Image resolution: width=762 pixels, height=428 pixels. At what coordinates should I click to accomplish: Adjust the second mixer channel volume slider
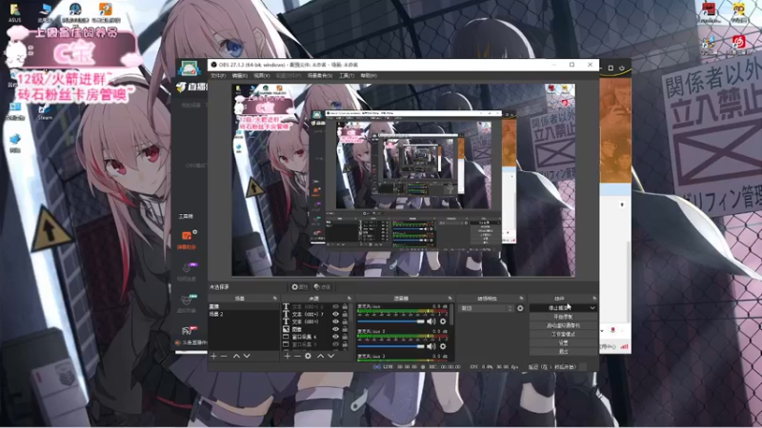391,346
